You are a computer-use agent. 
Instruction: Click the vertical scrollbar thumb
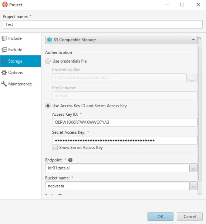pyautogui.click(x=200, y=114)
